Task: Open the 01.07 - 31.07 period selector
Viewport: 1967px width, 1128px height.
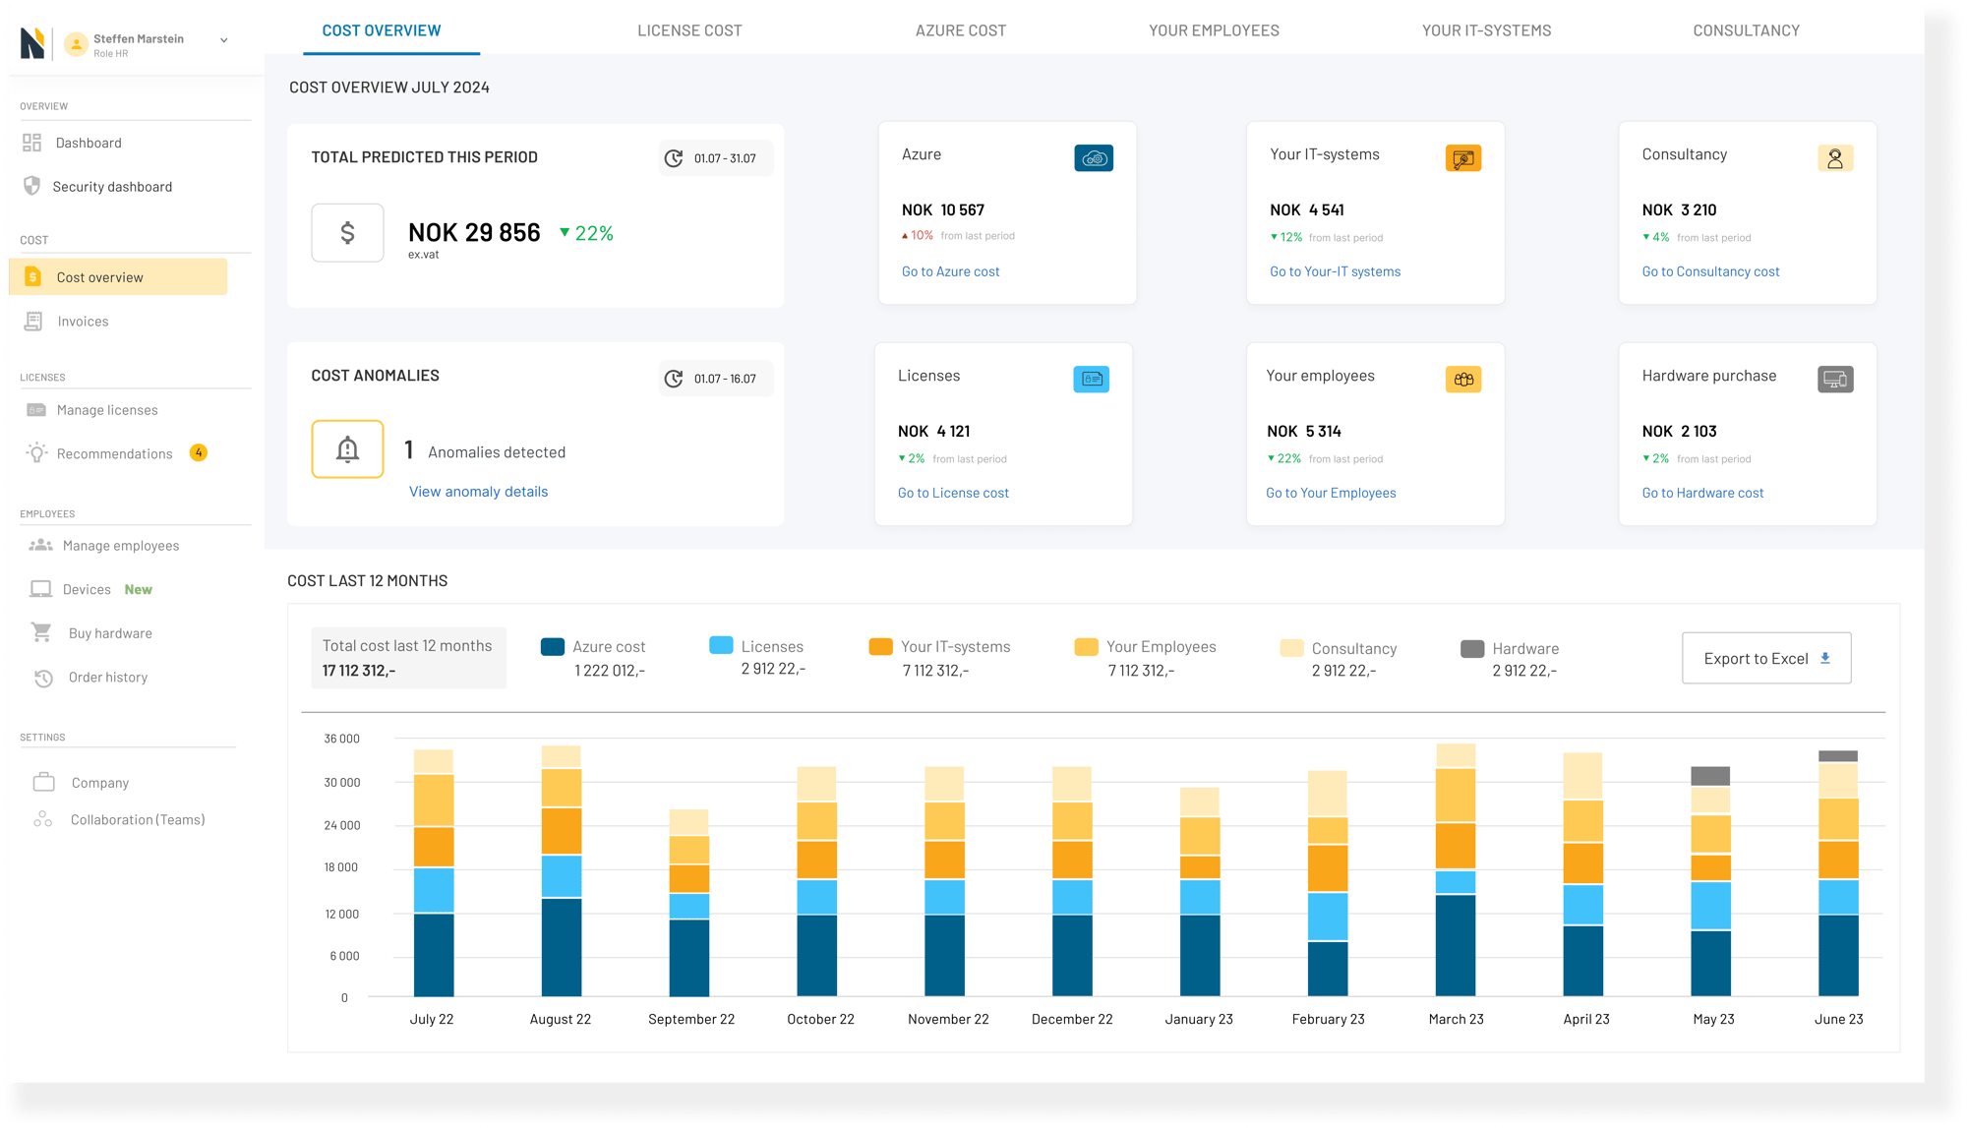Action: pyautogui.click(x=716, y=158)
